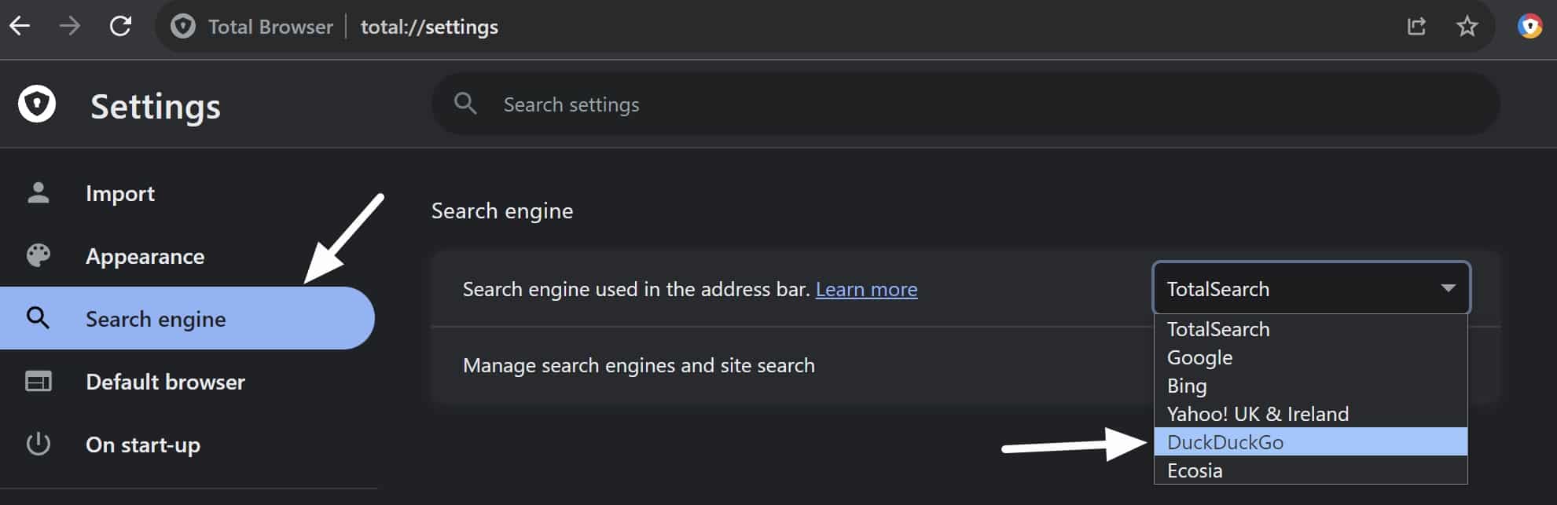
Task: Click the Settings page title
Action: pyautogui.click(x=156, y=106)
